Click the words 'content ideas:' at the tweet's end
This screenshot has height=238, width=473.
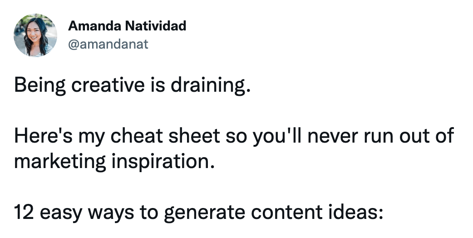tap(317, 213)
